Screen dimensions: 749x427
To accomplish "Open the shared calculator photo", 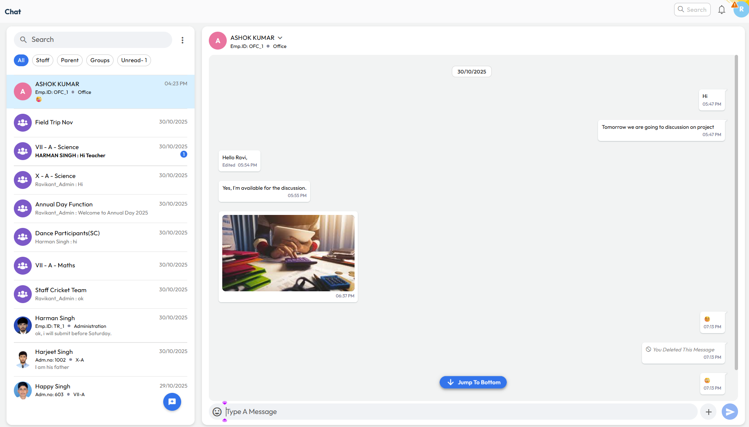I will 288,253.
